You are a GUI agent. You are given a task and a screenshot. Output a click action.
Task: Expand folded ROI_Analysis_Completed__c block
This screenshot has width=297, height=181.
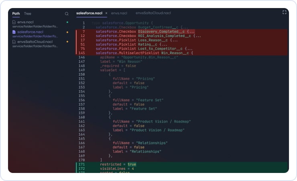point(197,36)
